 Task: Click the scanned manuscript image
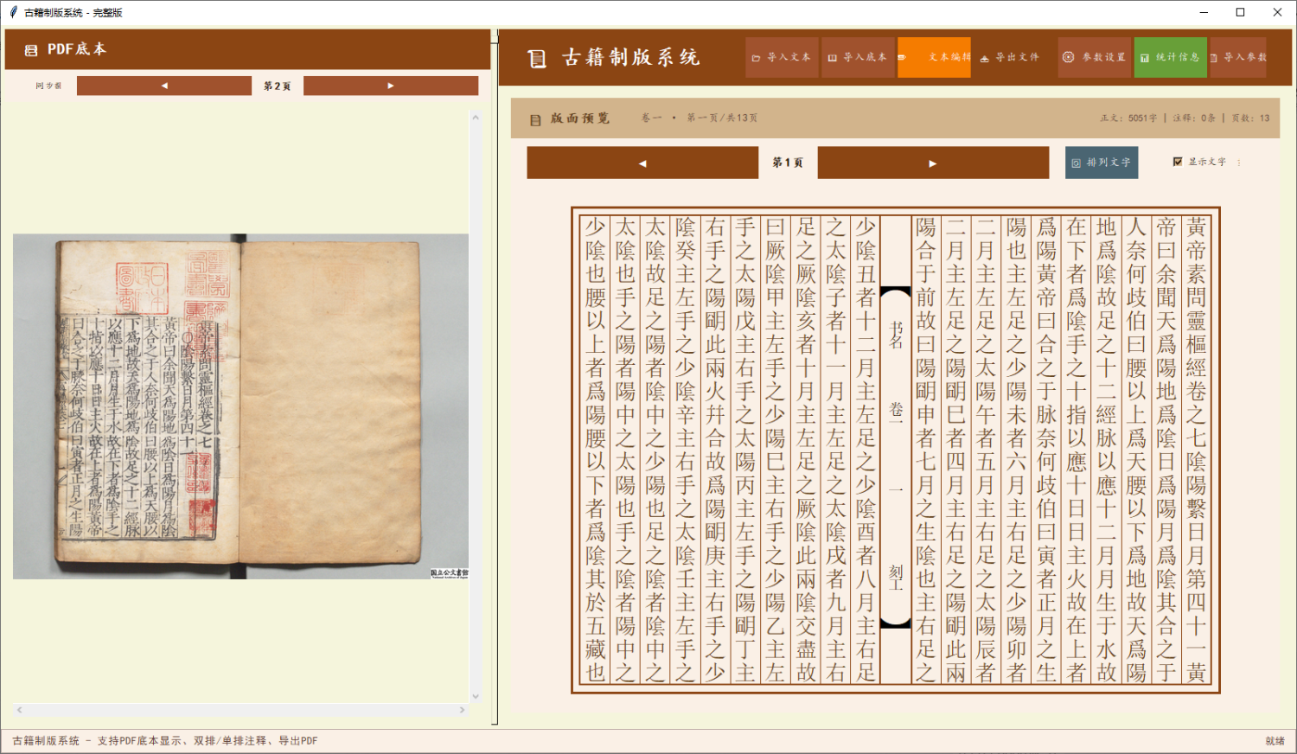coord(240,405)
